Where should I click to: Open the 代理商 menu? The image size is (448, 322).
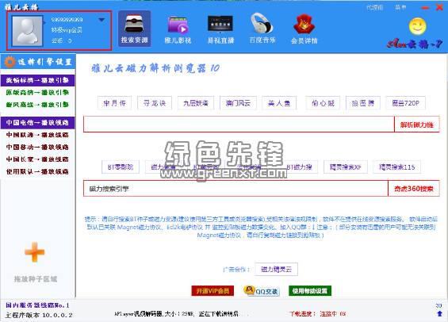coord(374,7)
